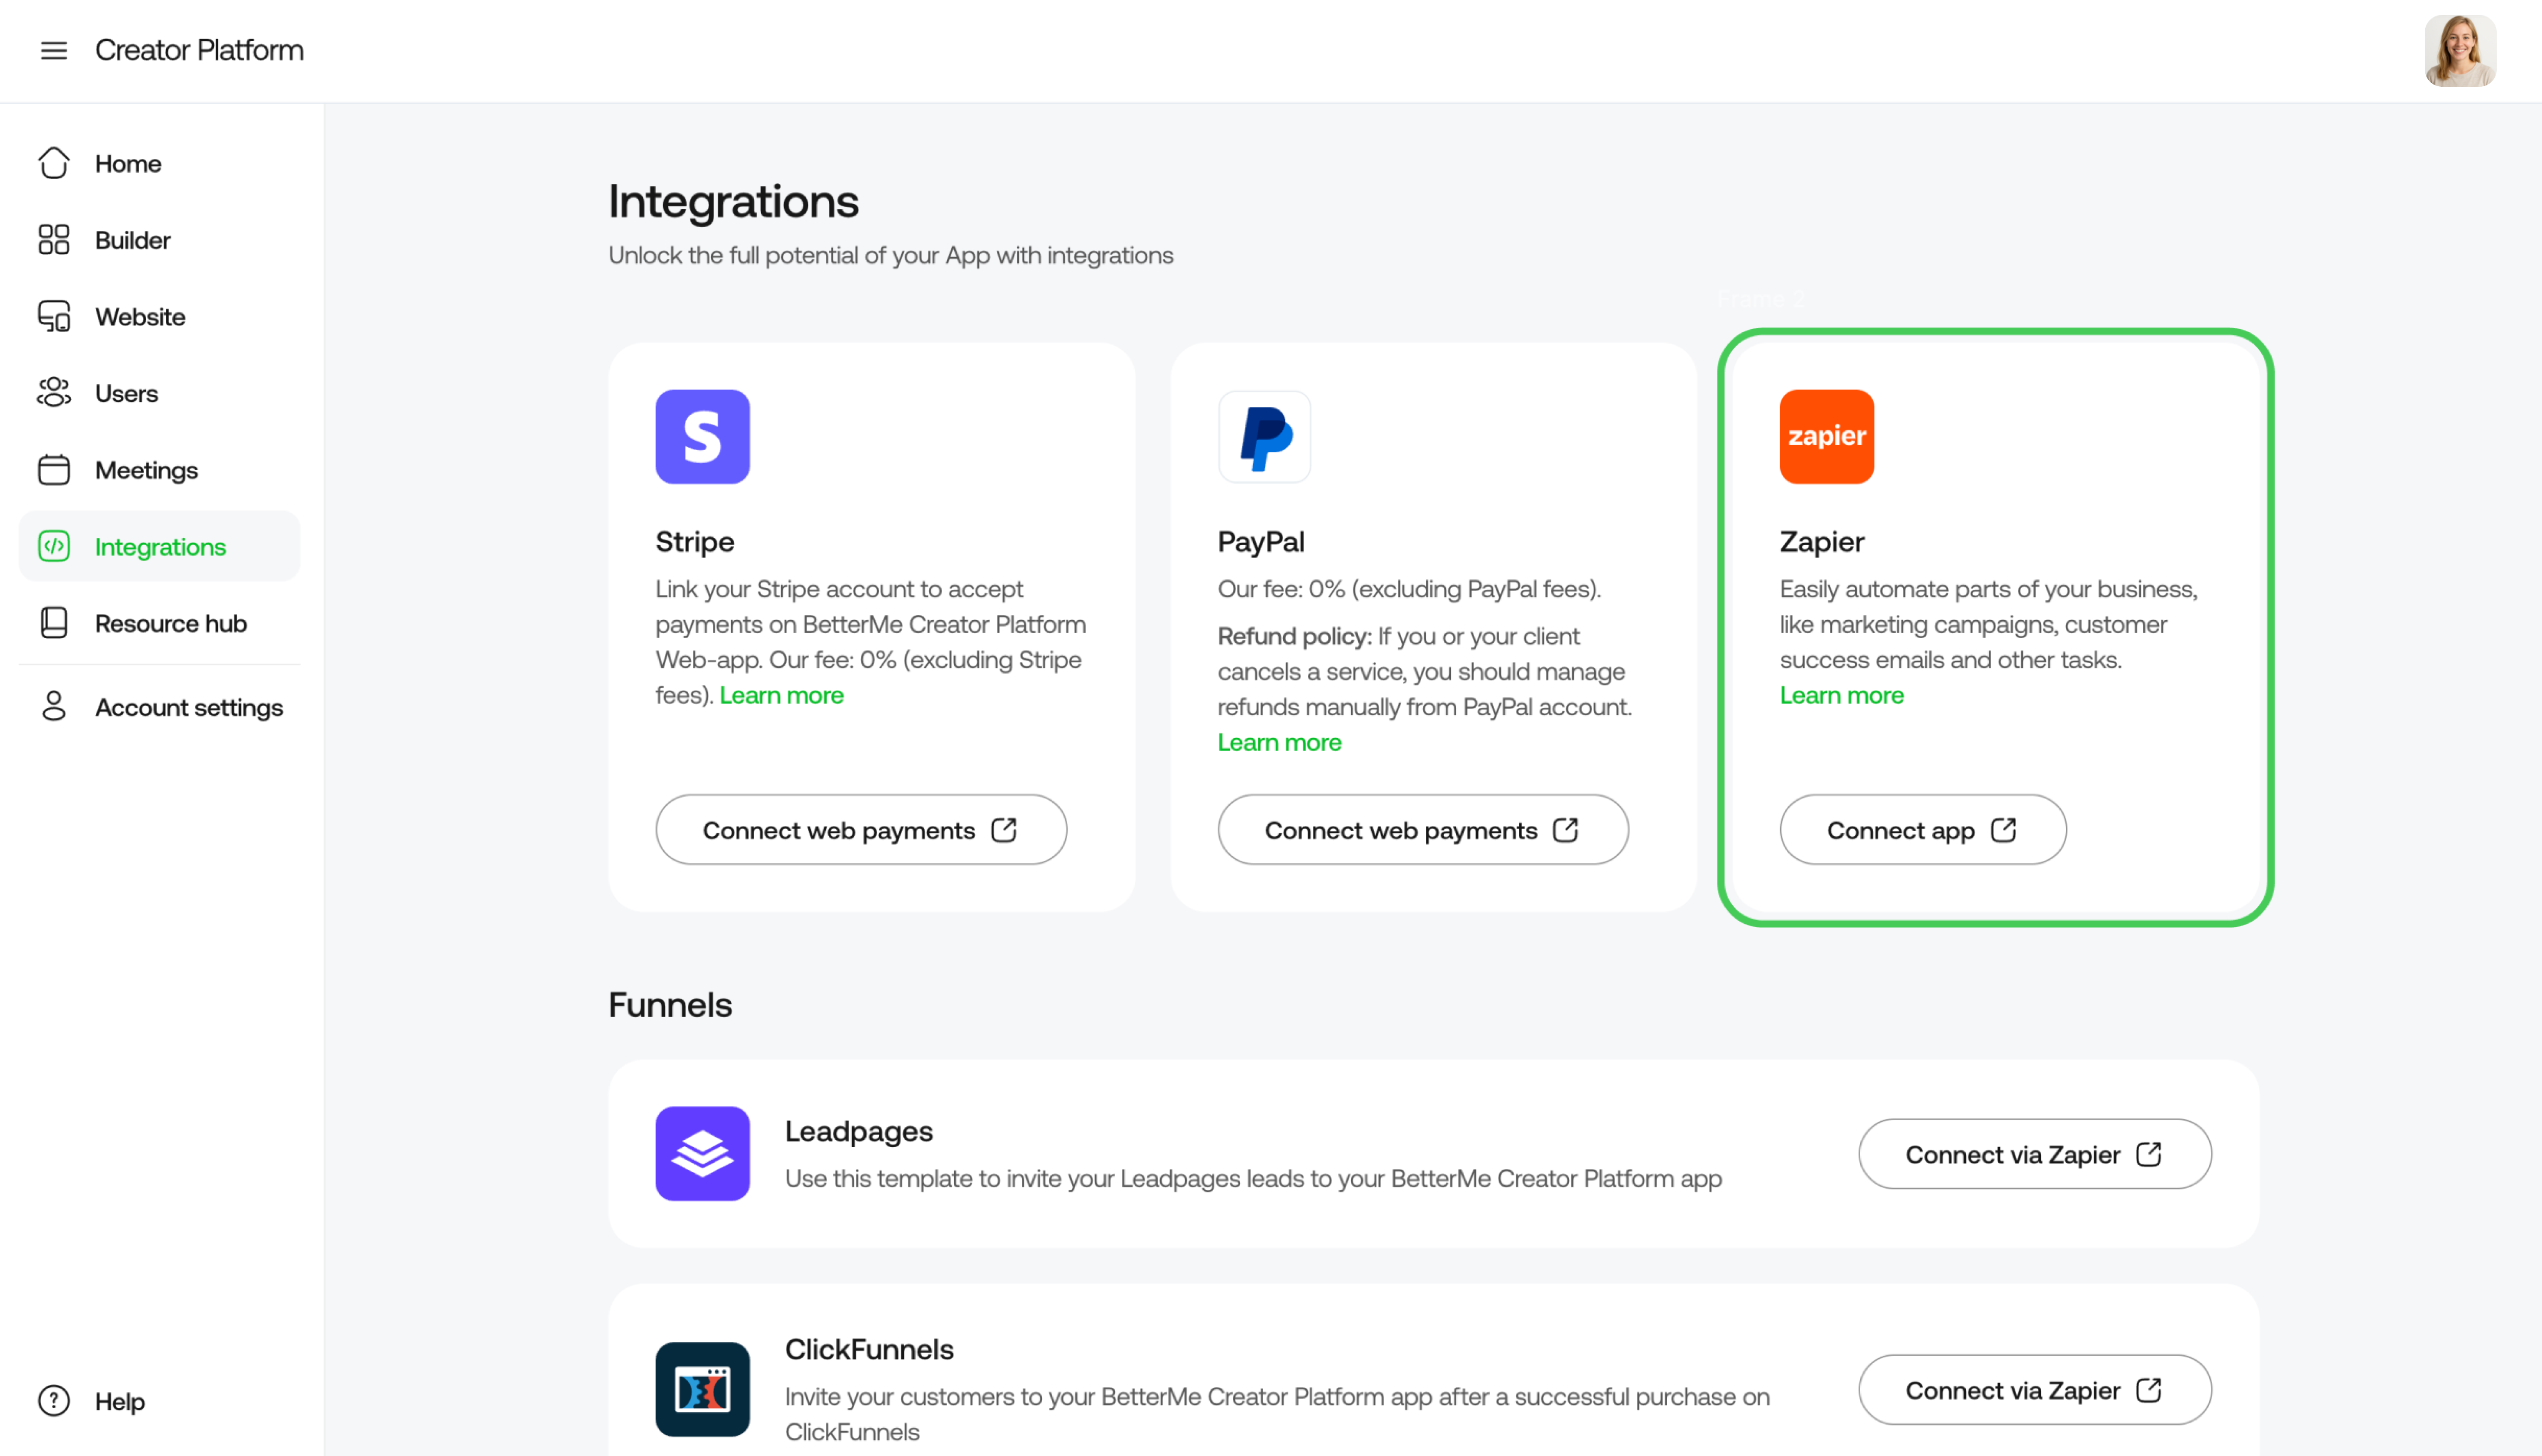The image size is (2542, 1456).
Task: Select Website in the sidebar
Action: coord(159,316)
